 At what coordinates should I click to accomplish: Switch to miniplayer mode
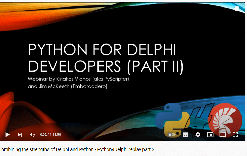tap(210, 135)
